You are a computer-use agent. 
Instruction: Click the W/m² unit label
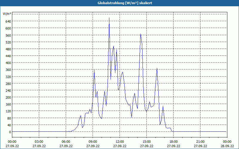click(x=7, y=14)
